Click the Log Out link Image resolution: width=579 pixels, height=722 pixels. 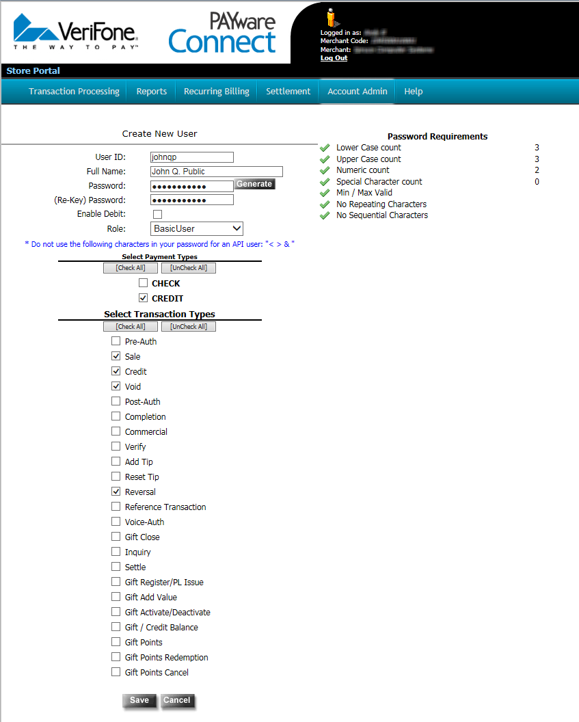[334, 58]
